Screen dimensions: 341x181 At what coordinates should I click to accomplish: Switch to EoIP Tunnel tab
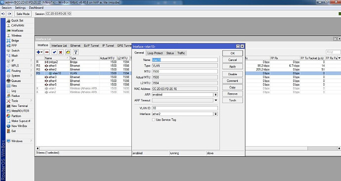pos(91,45)
